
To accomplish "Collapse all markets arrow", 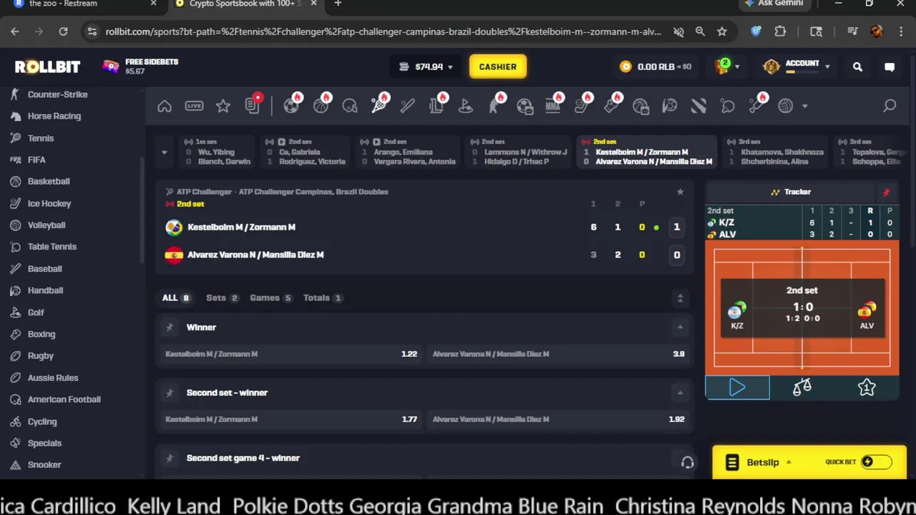I will 680,298.
